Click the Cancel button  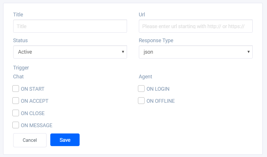30,140
